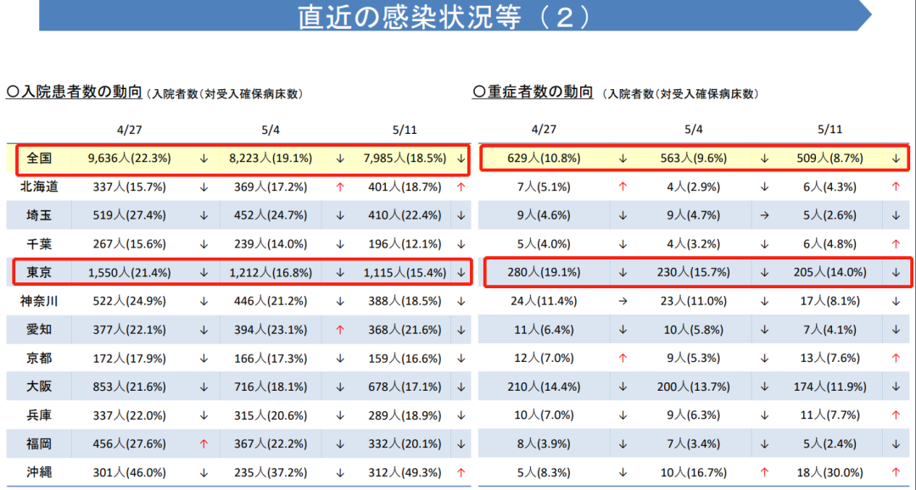Click the 神奈川 row label

pyautogui.click(x=40, y=301)
